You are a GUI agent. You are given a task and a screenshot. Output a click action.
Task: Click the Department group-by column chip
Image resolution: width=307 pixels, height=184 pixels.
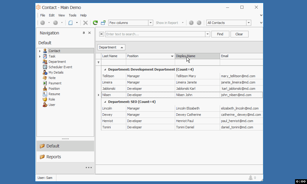point(111,47)
